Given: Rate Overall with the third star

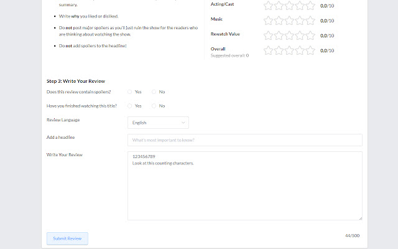Looking at the screenshot, I should click(x=289, y=50).
